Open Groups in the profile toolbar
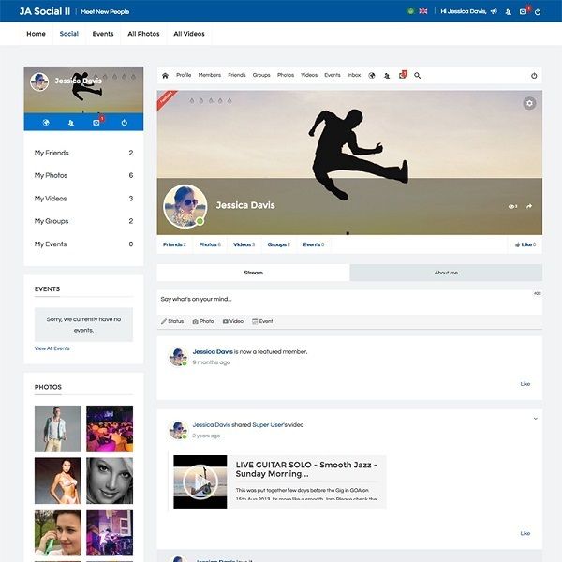Viewport: 562px width, 562px height. click(261, 75)
